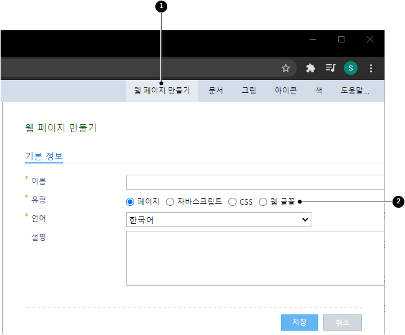Click the 웹 페이지 만들기 page heading
The height and width of the screenshot is (335, 405).
pos(61,128)
